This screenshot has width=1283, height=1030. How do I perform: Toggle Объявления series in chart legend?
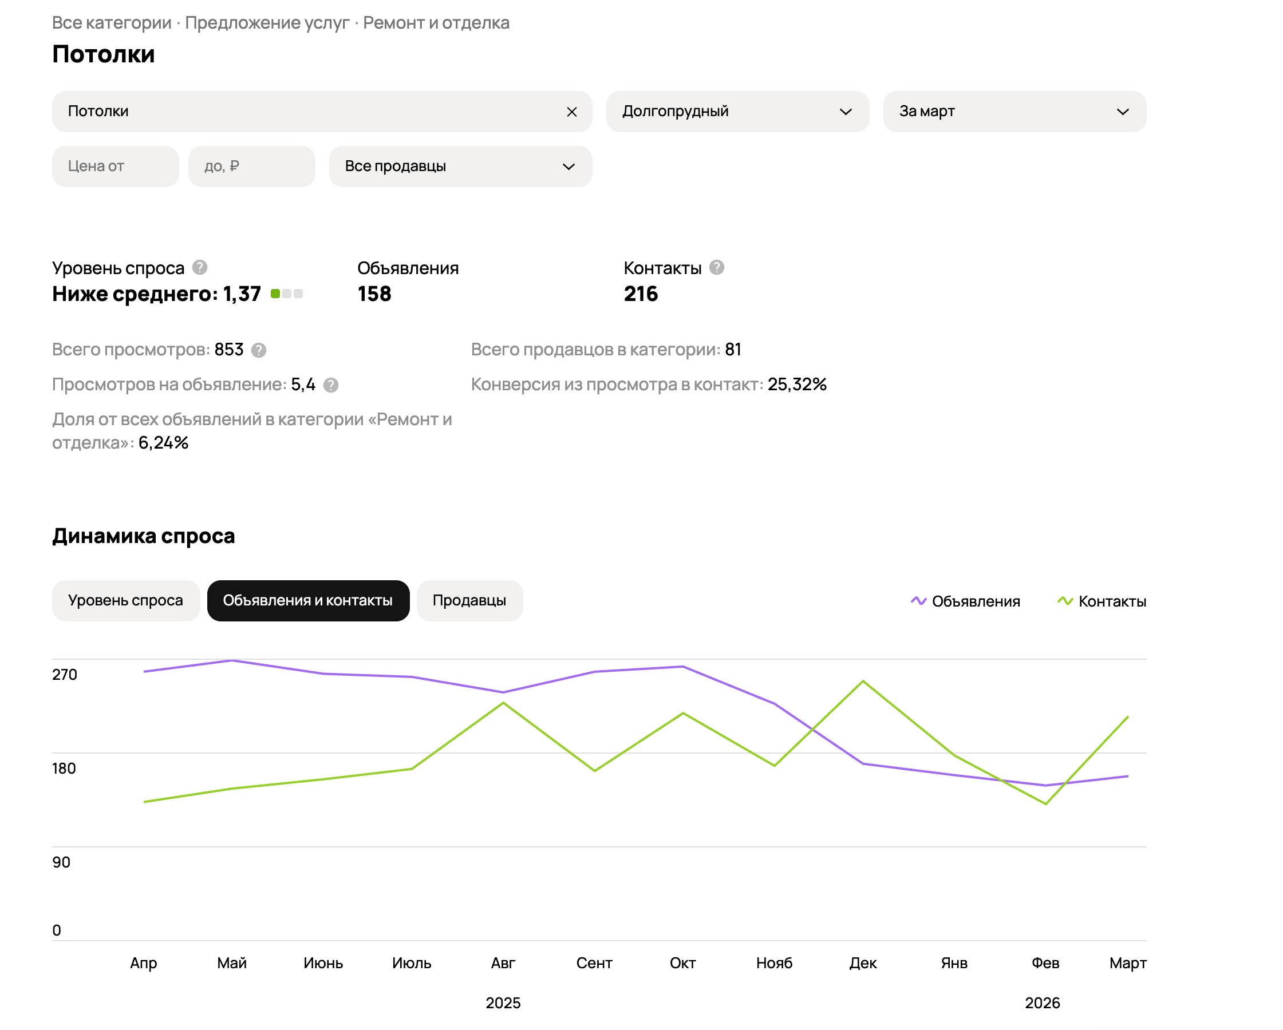(x=976, y=601)
